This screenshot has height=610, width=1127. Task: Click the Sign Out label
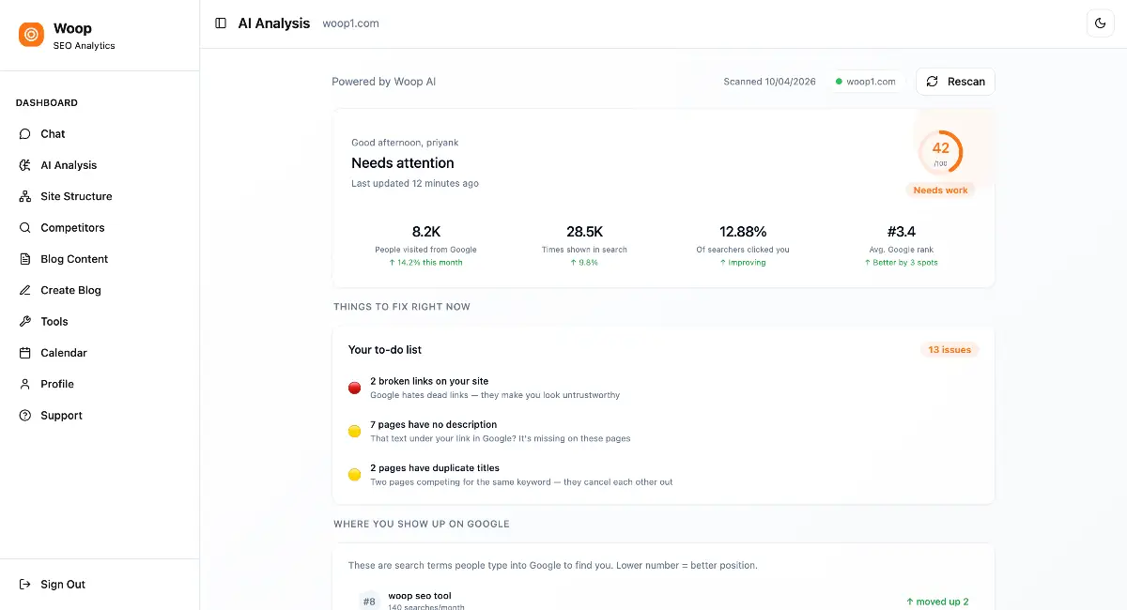(x=63, y=585)
